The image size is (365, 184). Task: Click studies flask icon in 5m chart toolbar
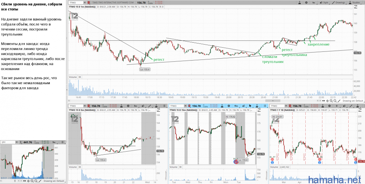point(156,106)
